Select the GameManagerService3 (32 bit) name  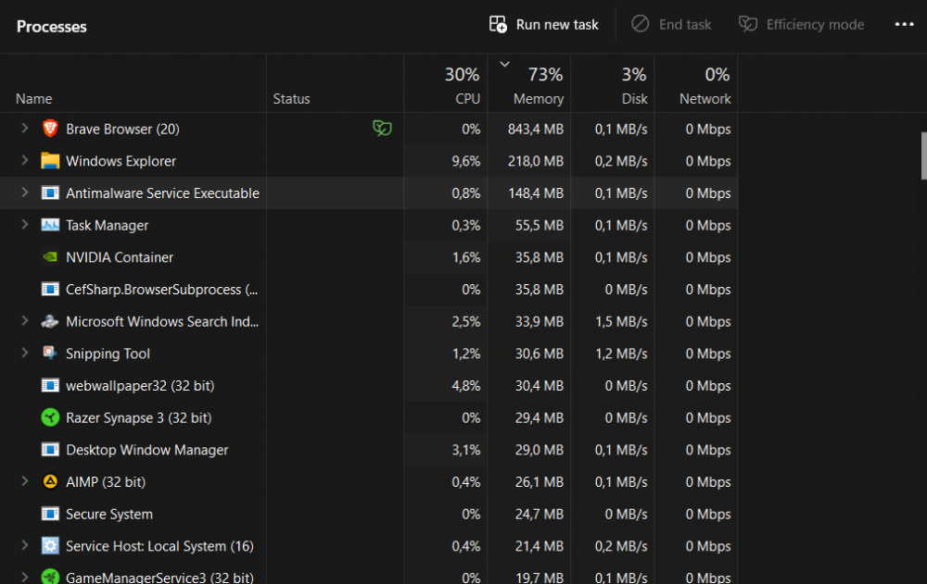pos(159,577)
